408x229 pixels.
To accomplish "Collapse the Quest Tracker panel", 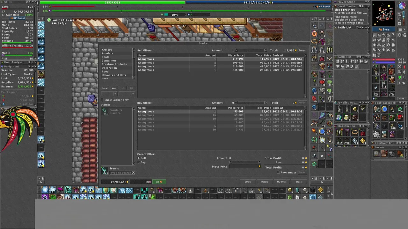I will [x=366, y=6].
